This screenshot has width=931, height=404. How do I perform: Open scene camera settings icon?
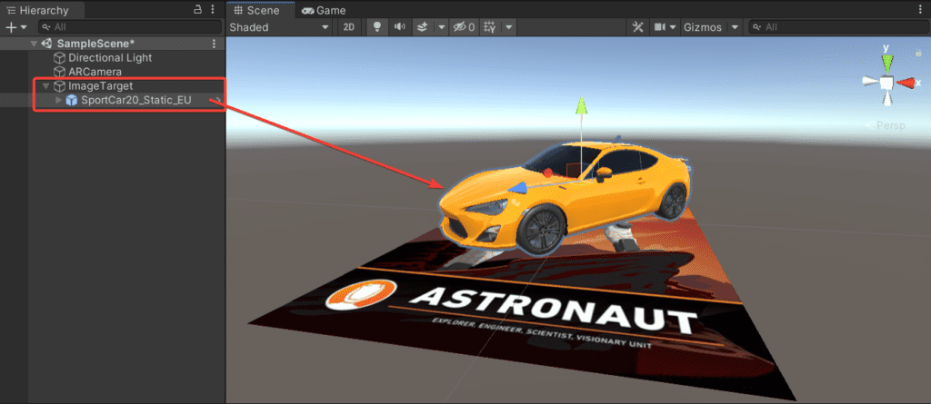click(x=659, y=26)
